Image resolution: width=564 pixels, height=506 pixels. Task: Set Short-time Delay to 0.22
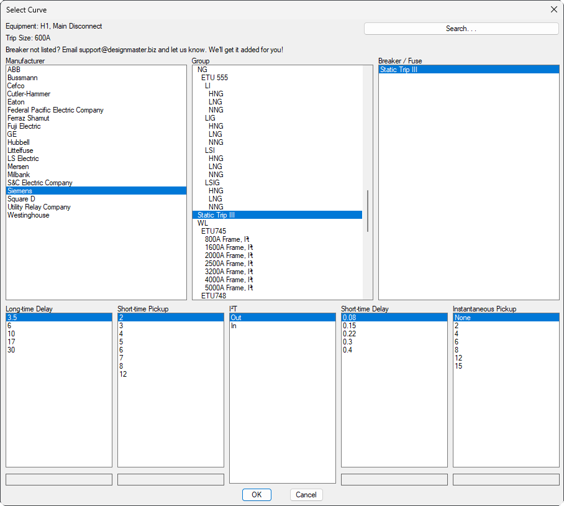point(394,334)
